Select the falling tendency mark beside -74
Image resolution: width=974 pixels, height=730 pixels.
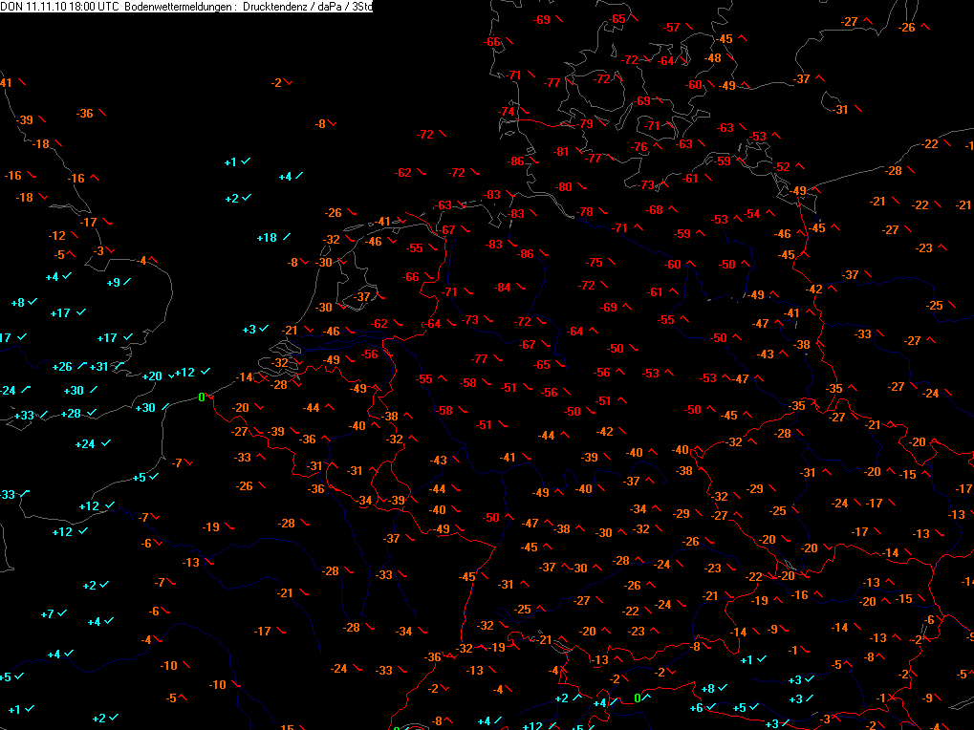click(x=526, y=111)
